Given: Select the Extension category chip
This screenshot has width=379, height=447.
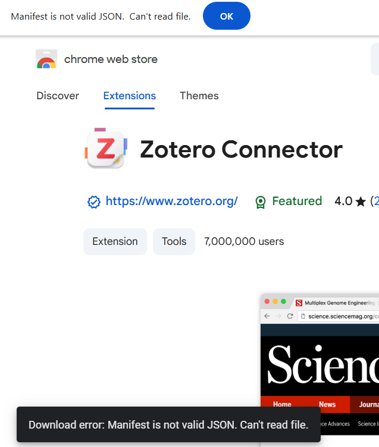Looking at the screenshot, I should tap(115, 241).
